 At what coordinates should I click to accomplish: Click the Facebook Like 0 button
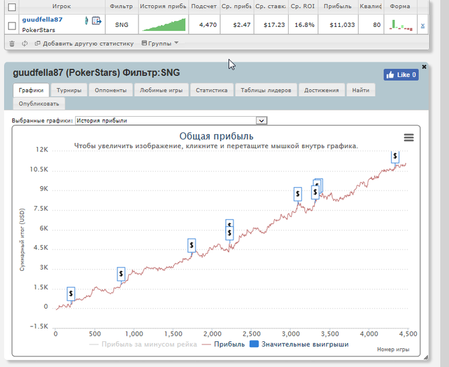pyautogui.click(x=401, y=75)
